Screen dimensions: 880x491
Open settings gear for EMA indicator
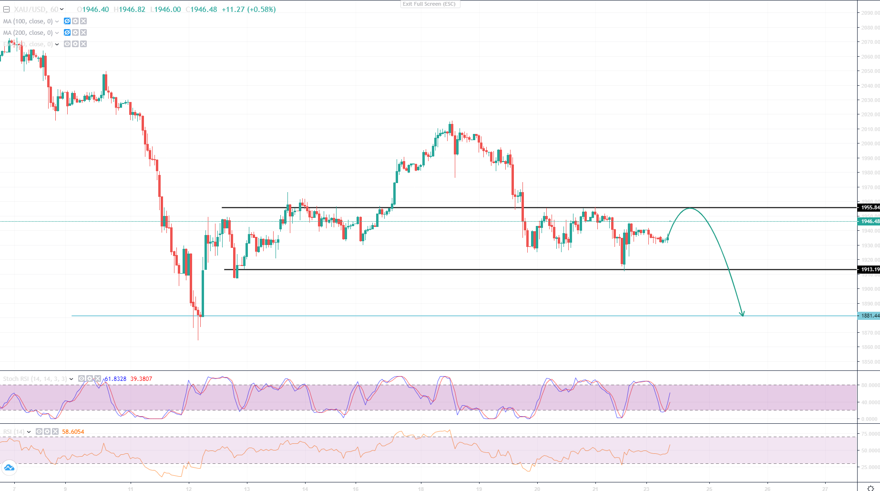(75, 44)
